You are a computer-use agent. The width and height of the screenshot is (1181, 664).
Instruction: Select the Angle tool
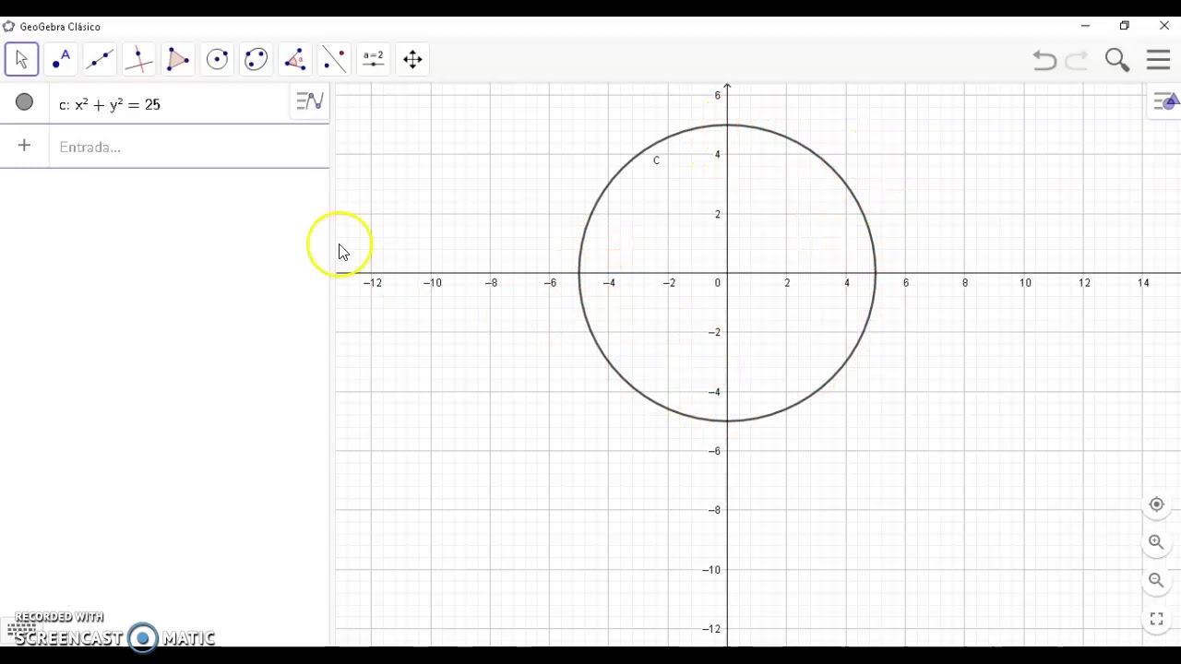295,60
